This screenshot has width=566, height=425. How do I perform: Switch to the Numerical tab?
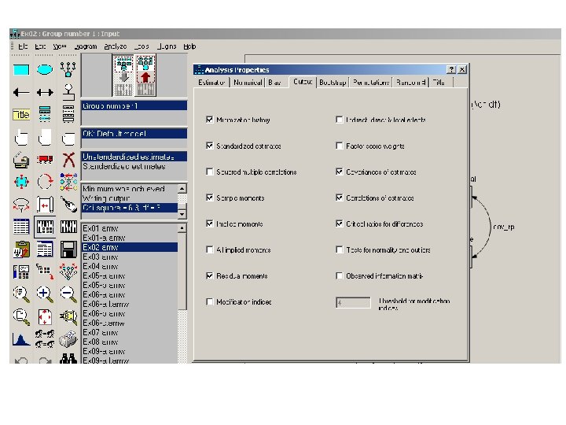[248, 83]
